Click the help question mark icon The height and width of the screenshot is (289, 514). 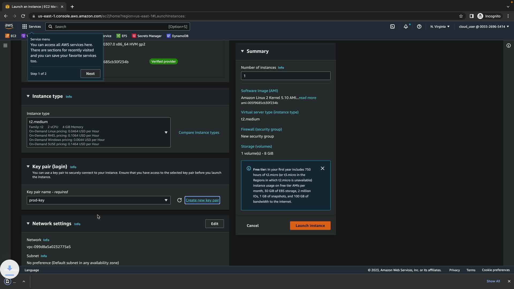pos(419,26)
